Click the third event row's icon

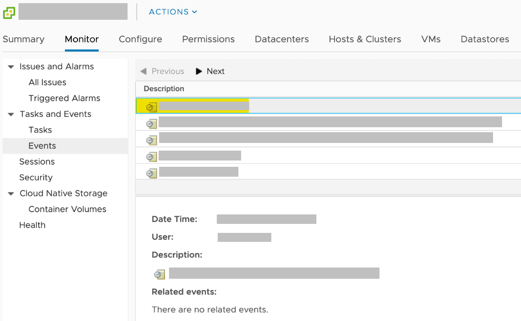[x=152, y=140]
